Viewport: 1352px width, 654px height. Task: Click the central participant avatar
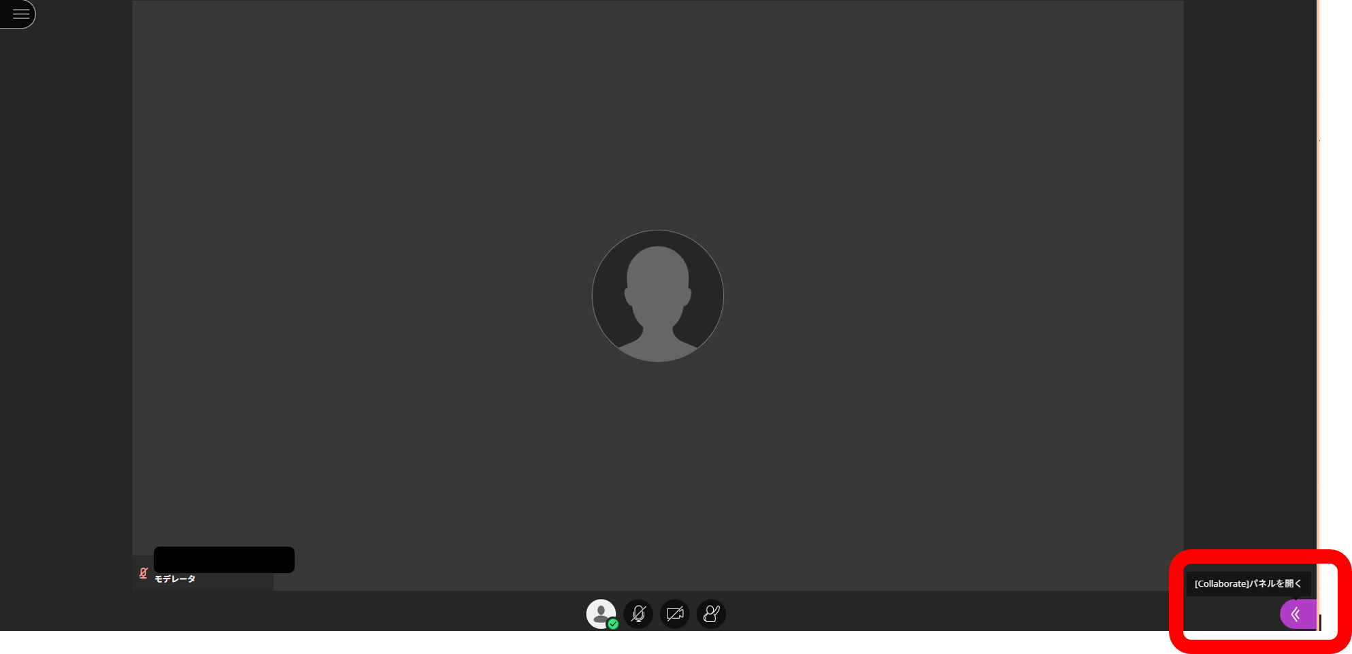[657, 296]
